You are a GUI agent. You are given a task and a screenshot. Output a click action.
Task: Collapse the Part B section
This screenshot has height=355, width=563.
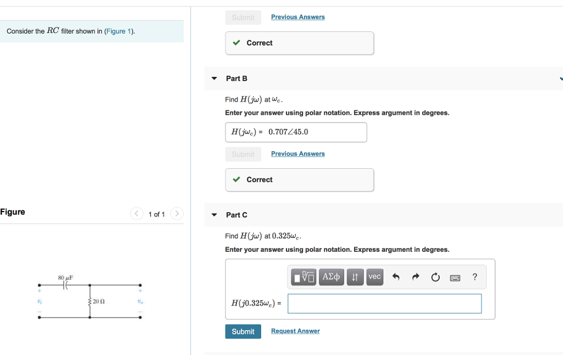point(214,78)
